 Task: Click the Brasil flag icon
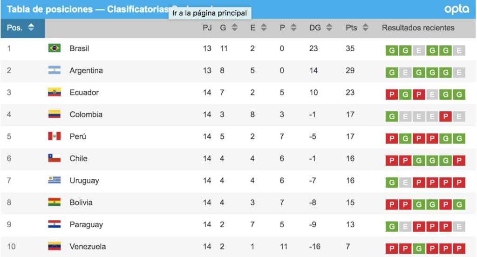tap(54, 48)
